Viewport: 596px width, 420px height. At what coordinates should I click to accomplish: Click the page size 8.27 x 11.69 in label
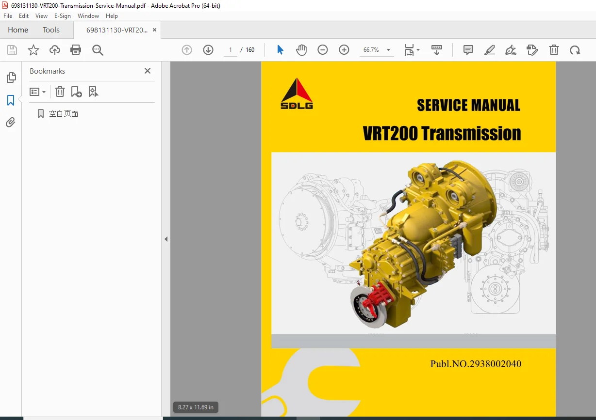click(x=196, y=407)
